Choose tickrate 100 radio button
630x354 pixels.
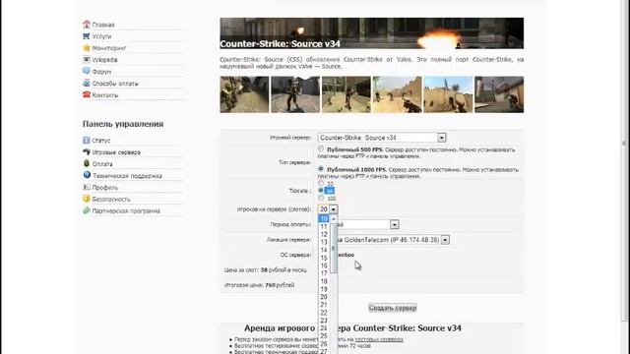coord(321,198)
